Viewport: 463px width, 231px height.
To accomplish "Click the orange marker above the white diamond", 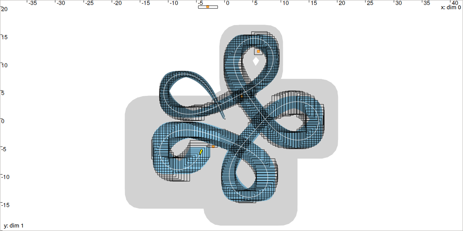I will click(259, 51).
